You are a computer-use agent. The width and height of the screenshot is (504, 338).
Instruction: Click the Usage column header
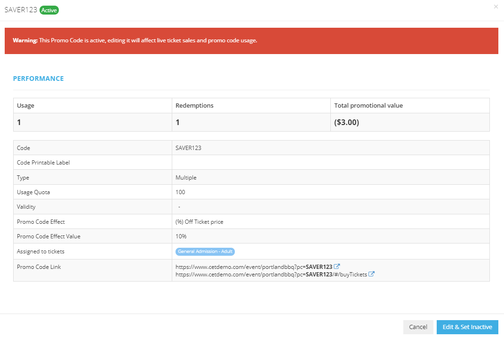(x=93, y=106)
